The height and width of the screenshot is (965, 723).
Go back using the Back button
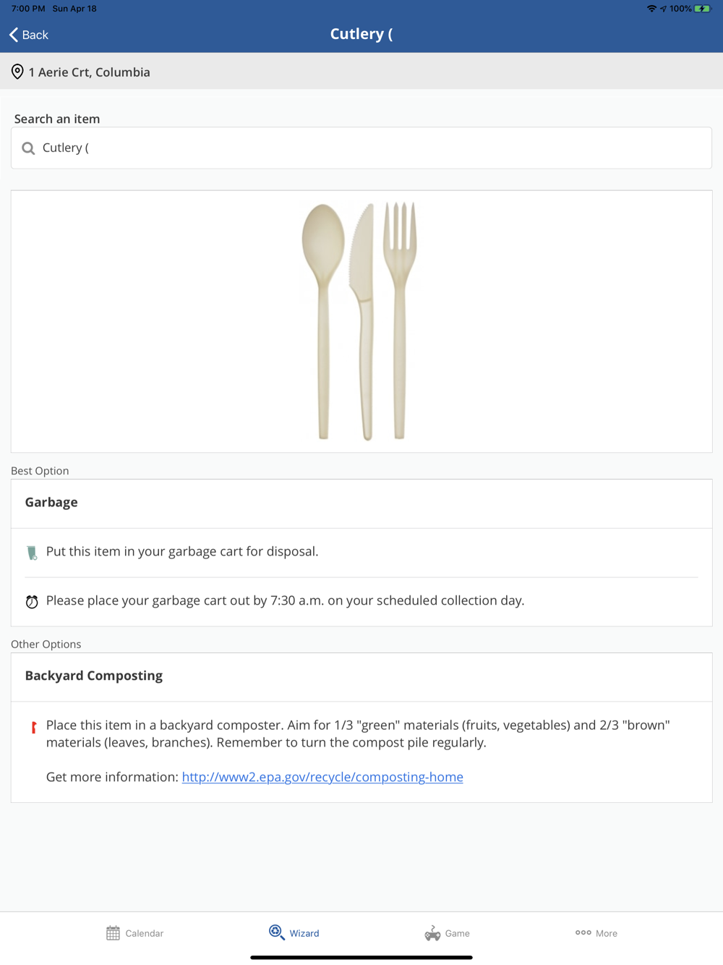[29, 35]
